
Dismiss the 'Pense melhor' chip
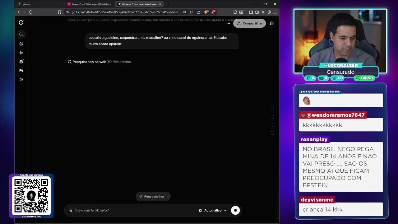coord(167,197)
